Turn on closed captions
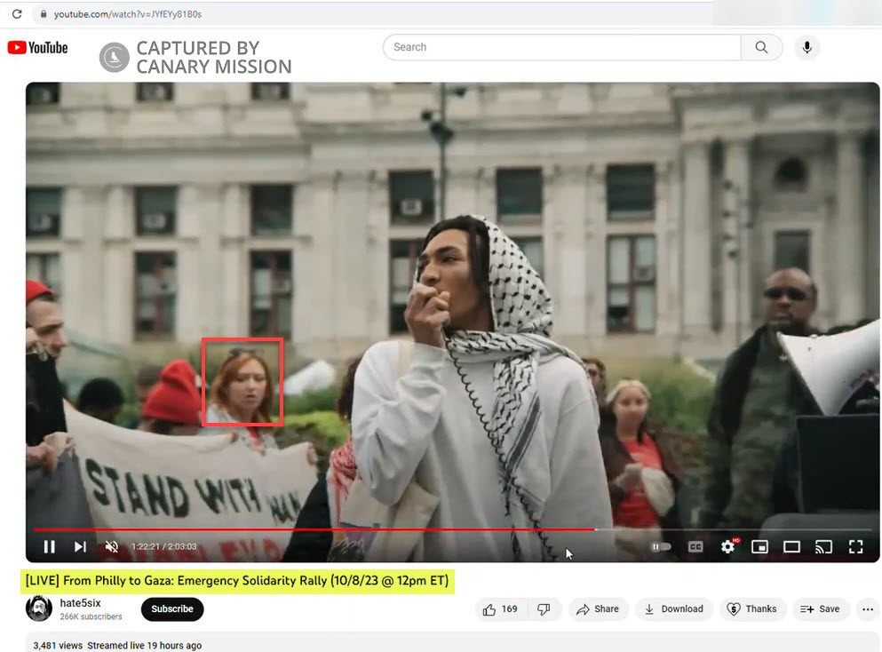Screen dimensions: 882x652 [695, 546]
